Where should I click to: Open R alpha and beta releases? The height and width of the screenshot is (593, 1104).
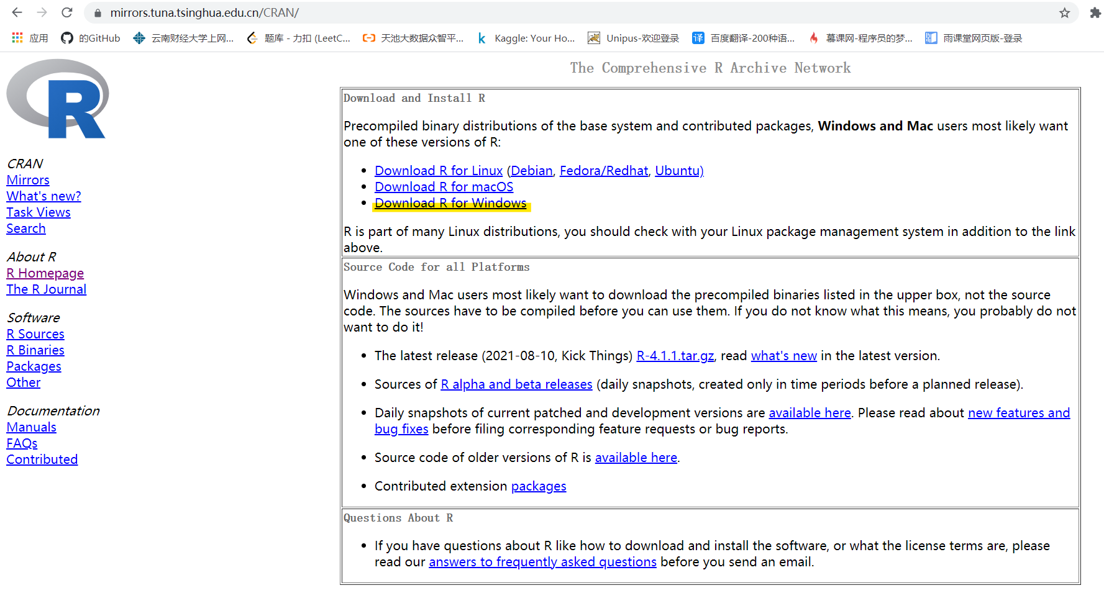point(516,384)
